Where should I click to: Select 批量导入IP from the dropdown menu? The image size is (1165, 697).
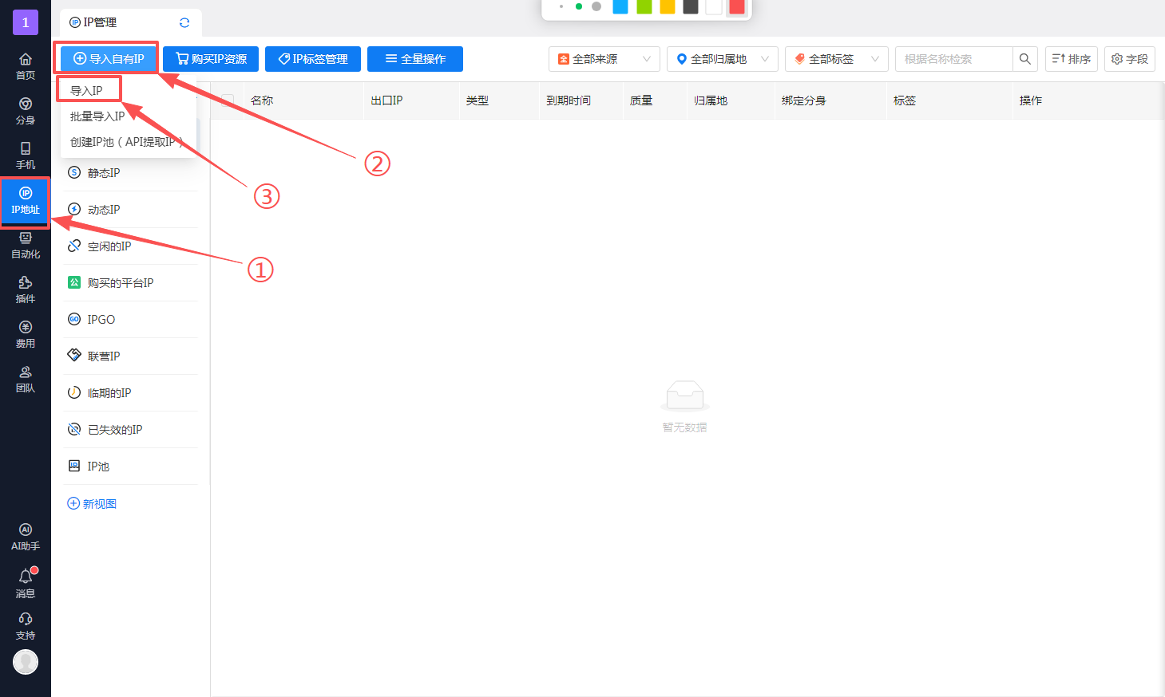[97, 116]
